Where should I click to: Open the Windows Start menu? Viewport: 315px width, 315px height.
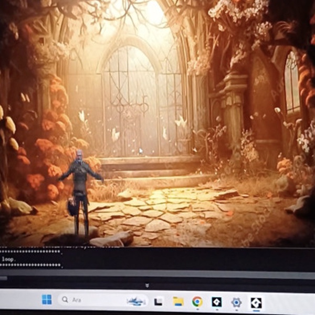pos(47,300)
